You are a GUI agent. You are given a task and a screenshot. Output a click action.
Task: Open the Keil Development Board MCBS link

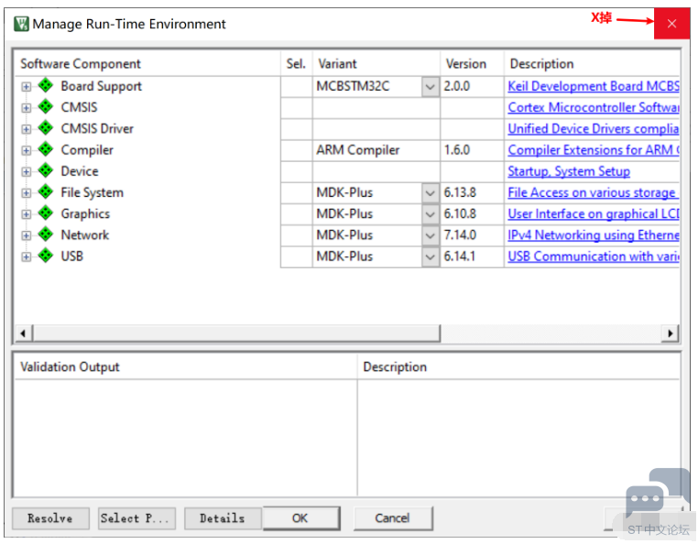pyautogui.click(x=594, y=86)
